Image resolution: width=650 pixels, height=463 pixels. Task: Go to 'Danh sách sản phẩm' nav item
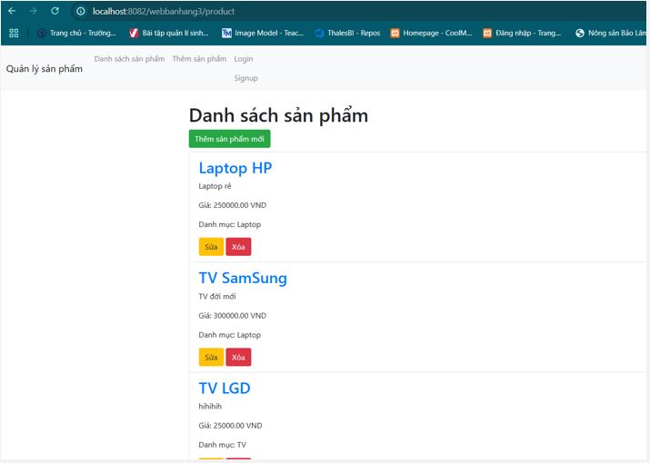point(129,59)
